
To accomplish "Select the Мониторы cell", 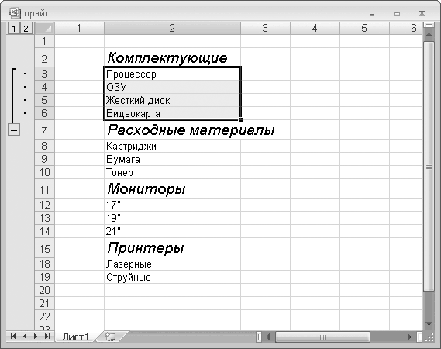I will 172,189.
